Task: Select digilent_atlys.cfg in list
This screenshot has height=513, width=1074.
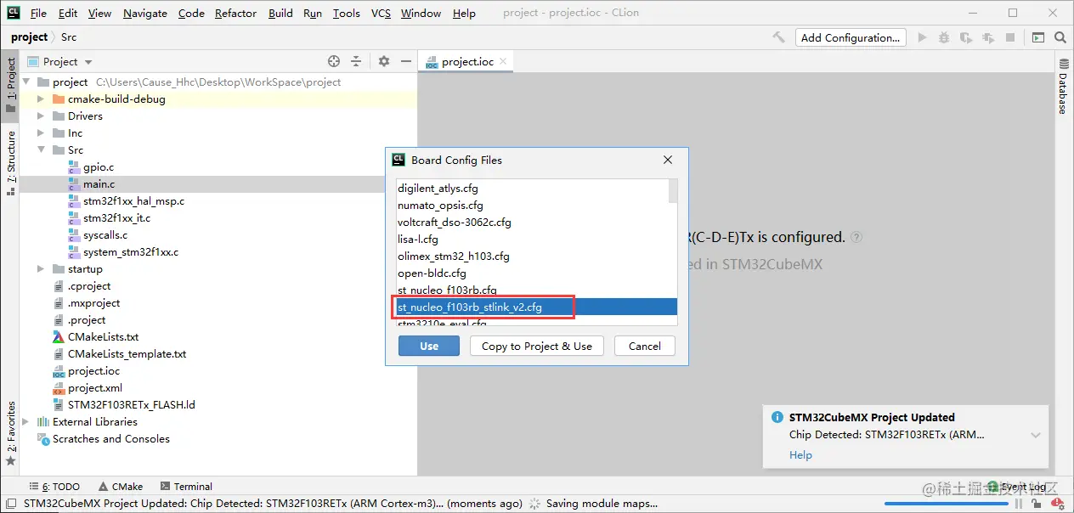Action: (532, 189)
